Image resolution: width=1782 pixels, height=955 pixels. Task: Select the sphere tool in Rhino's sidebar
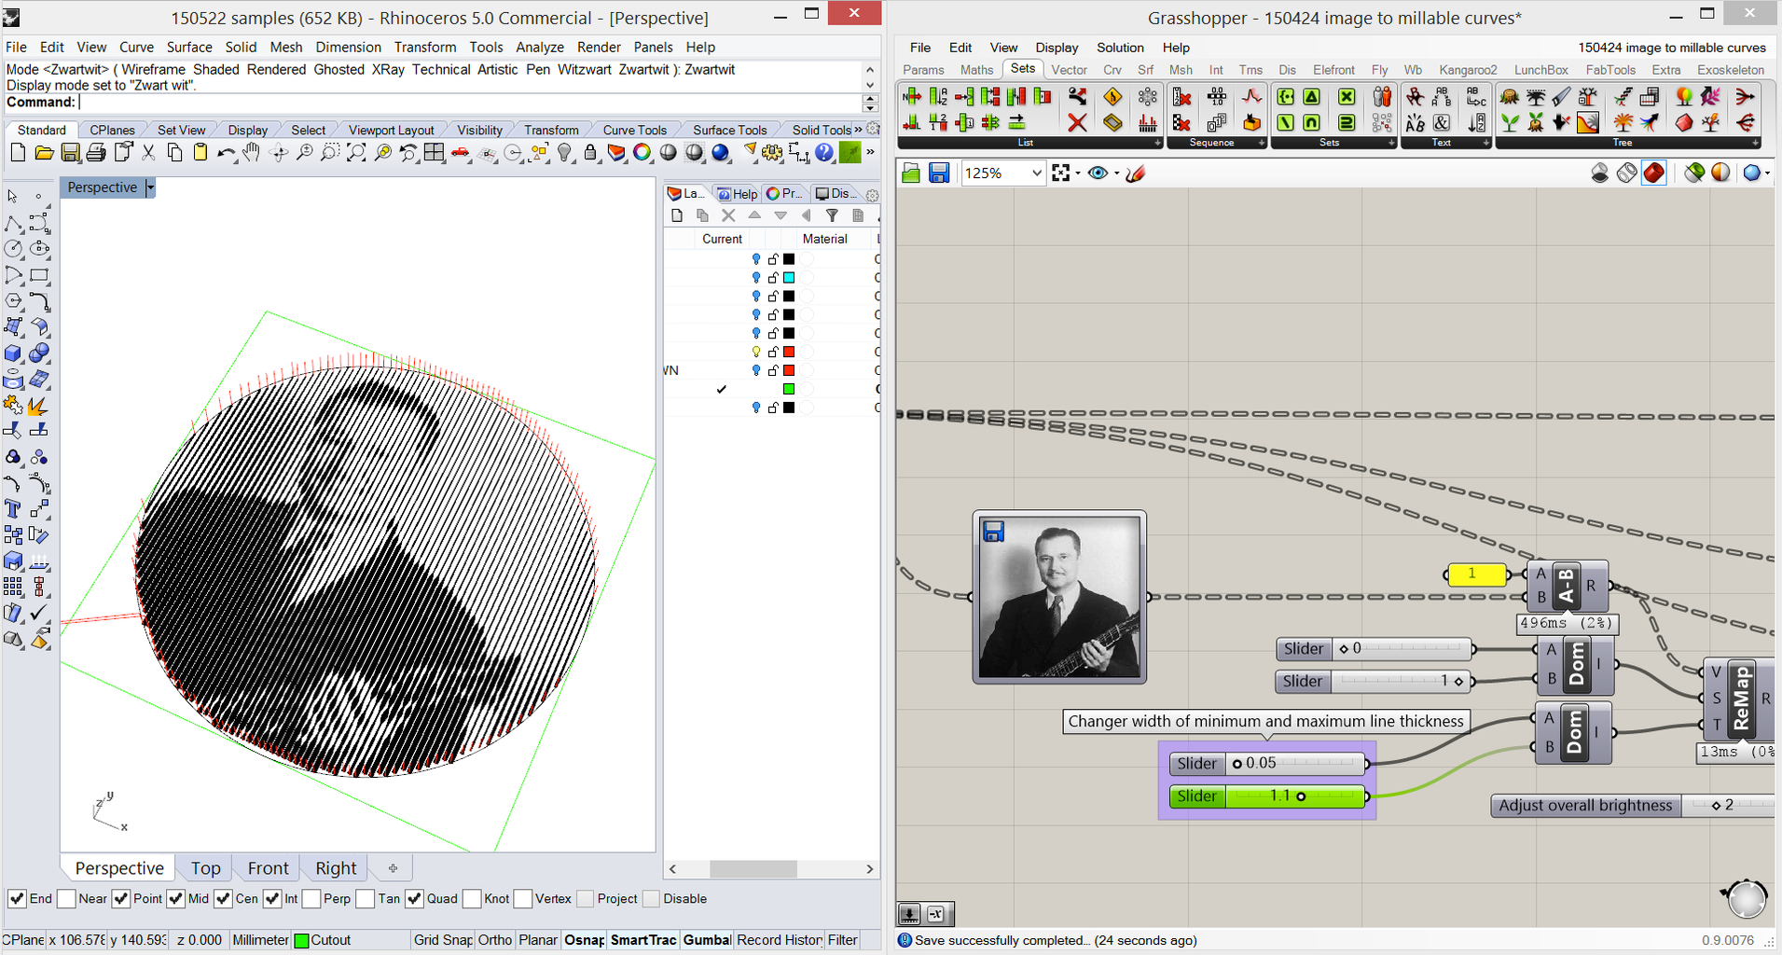(x=40, y=353)
